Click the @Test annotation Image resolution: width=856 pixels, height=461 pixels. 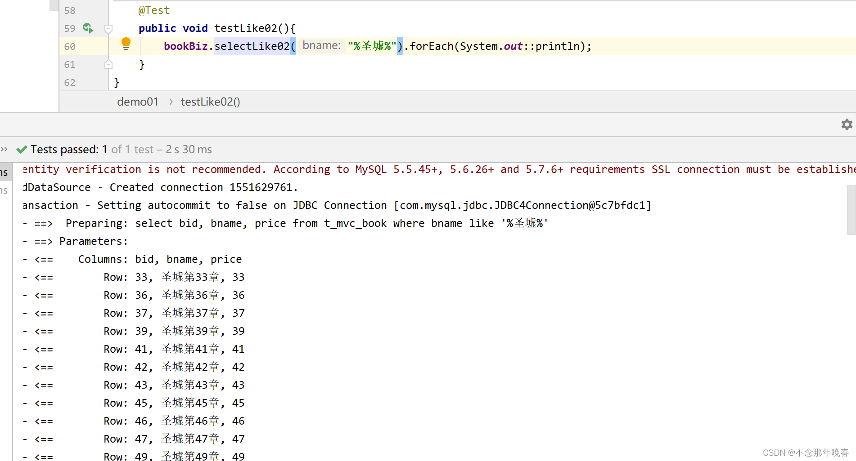154,10
